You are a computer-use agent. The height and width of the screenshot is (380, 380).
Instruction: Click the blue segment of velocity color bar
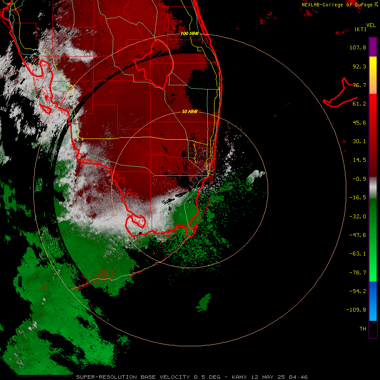(x=373, y=301)
